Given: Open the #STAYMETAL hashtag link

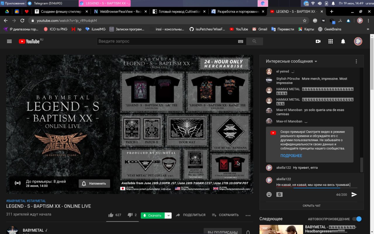Looking at the screenshot, I should click(36, 201).
